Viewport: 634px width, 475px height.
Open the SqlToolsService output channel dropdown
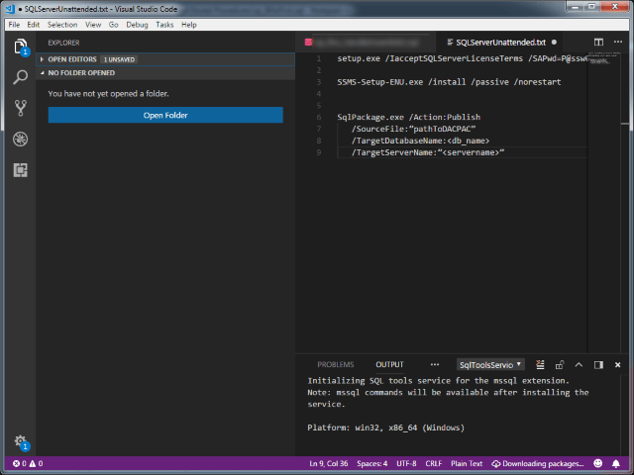pos(490,365)
